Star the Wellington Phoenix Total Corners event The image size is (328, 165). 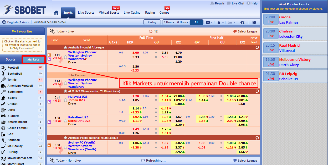click(x=65, y=83)
